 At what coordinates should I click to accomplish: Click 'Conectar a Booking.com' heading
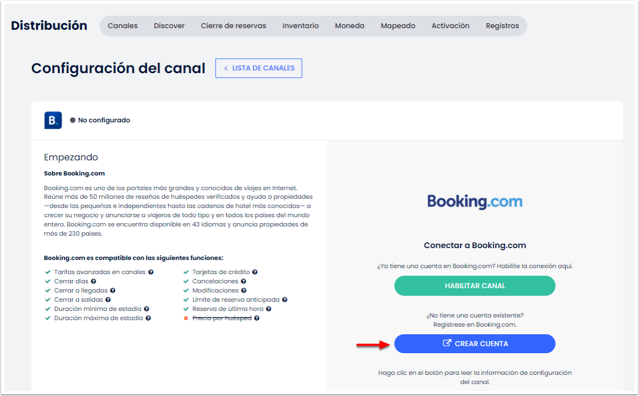click(x=475, y=245)
